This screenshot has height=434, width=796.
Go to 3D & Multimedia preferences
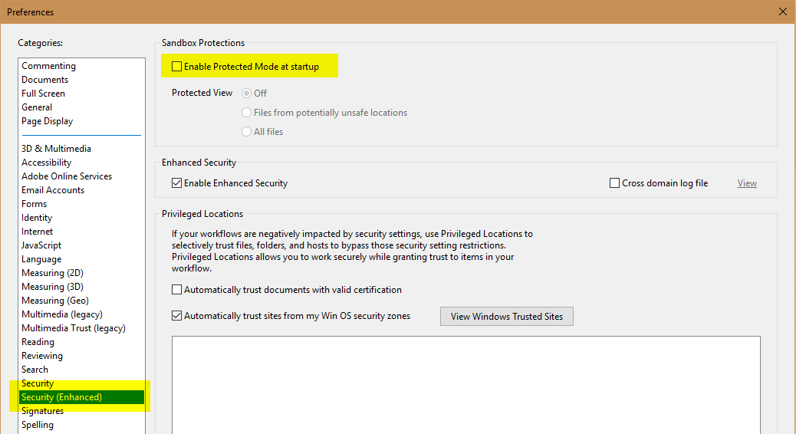tap(56, 149)
